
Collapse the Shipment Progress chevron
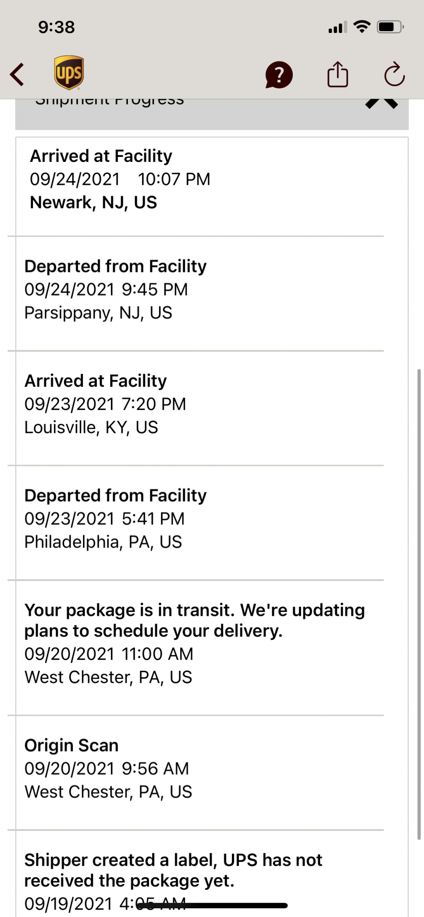click(381, 104)
